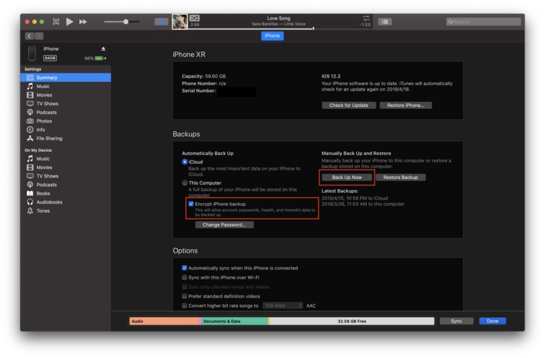
Task: Go back with the left chevron
Action: (29, 36)
